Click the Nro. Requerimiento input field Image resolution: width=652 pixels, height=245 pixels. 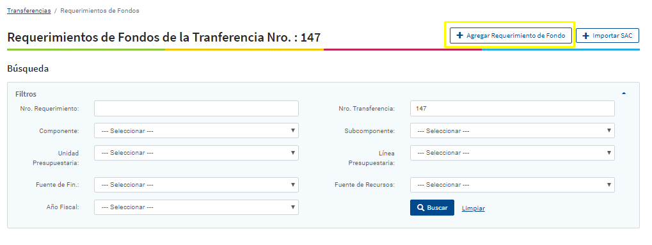click(x=196, y=108)
